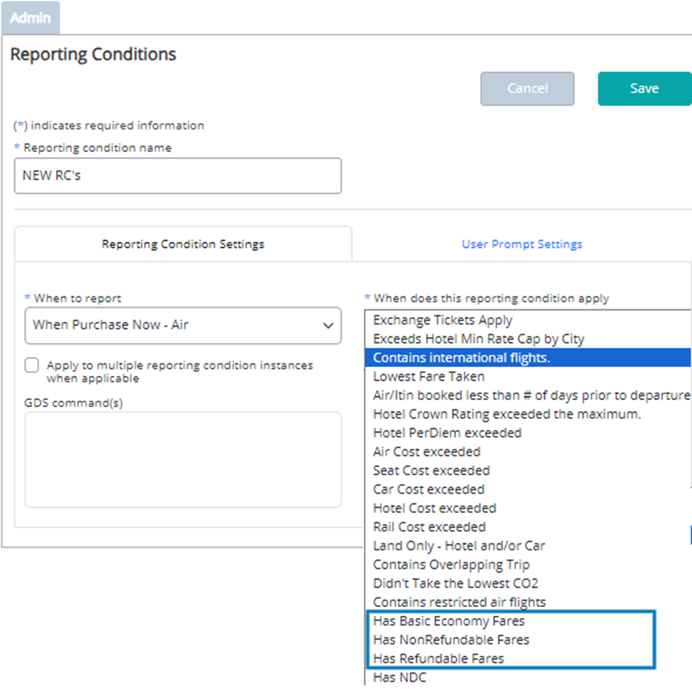The height and width of the screenshot is (689, 692).
Task: Select Didn't Take the Lowest CO2
Action: (528, 584)
